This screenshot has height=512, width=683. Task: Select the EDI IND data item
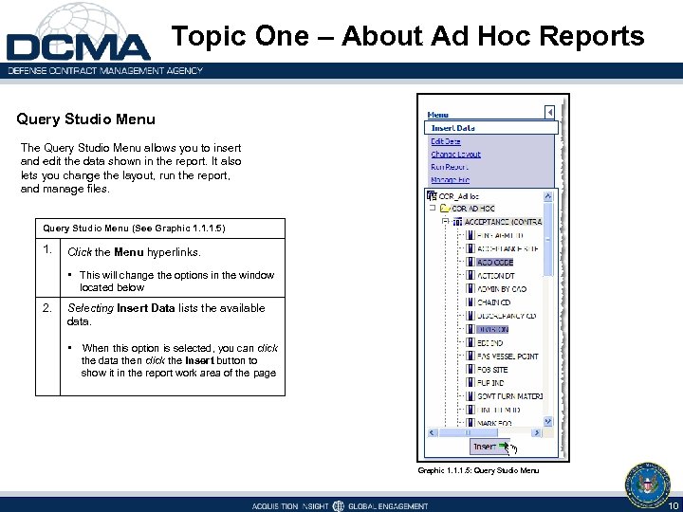coord(490,342)
